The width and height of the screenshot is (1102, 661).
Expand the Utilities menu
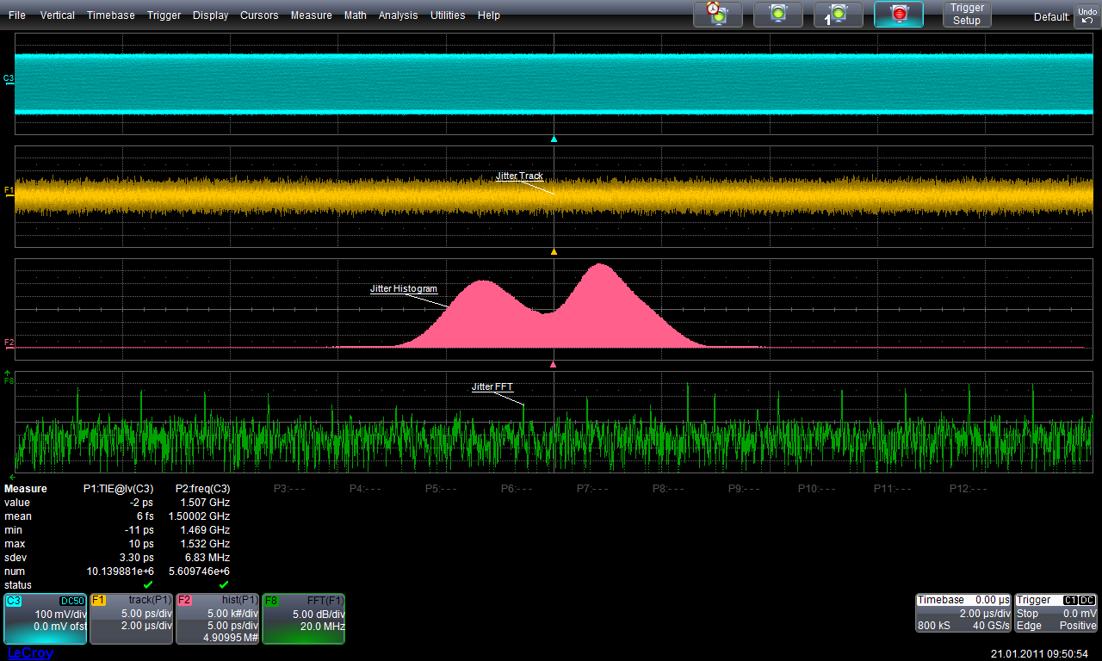click(448, 15)
